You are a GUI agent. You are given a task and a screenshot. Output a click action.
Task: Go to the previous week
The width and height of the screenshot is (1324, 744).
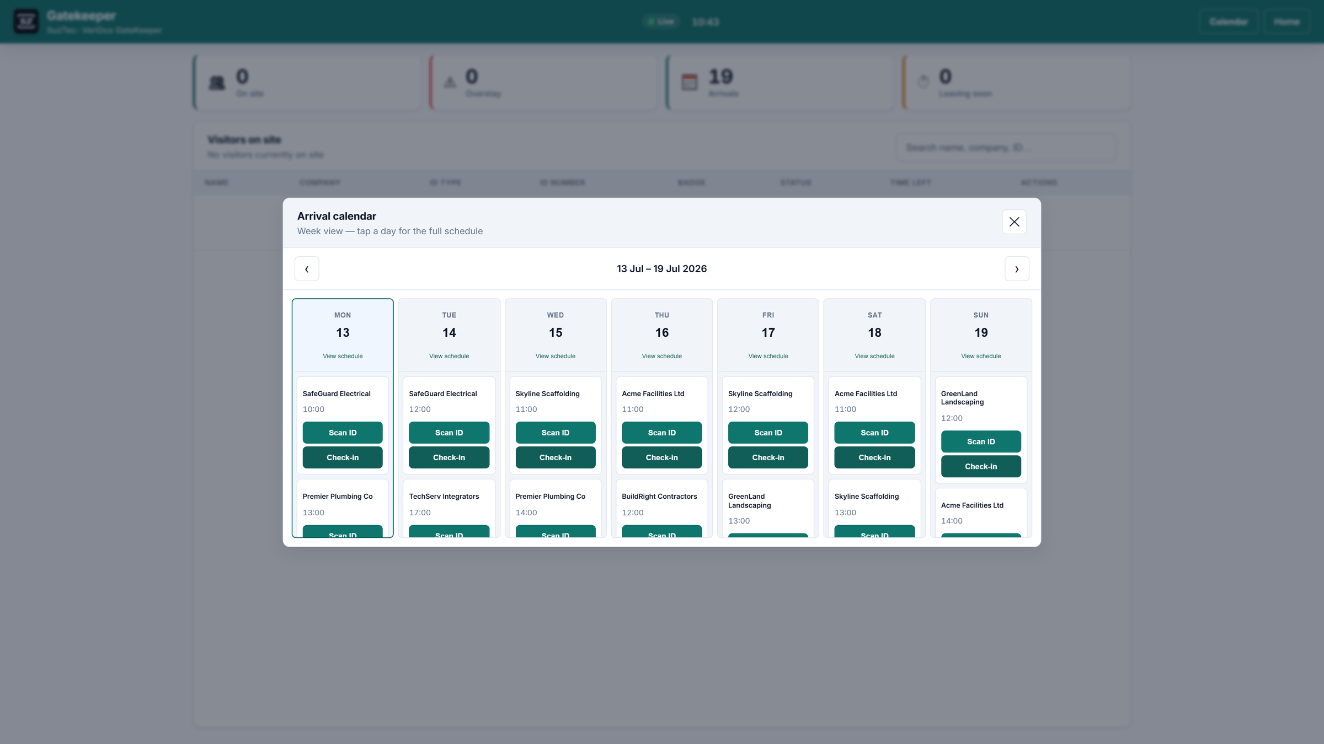click(307, 269)
